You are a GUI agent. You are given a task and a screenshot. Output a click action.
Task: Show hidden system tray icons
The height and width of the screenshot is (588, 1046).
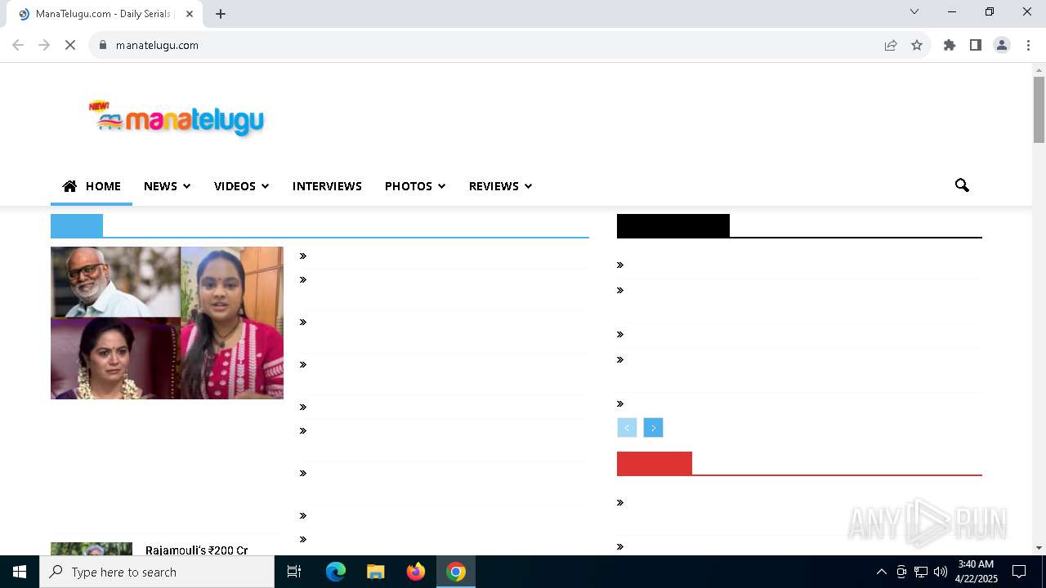[881, 572]
